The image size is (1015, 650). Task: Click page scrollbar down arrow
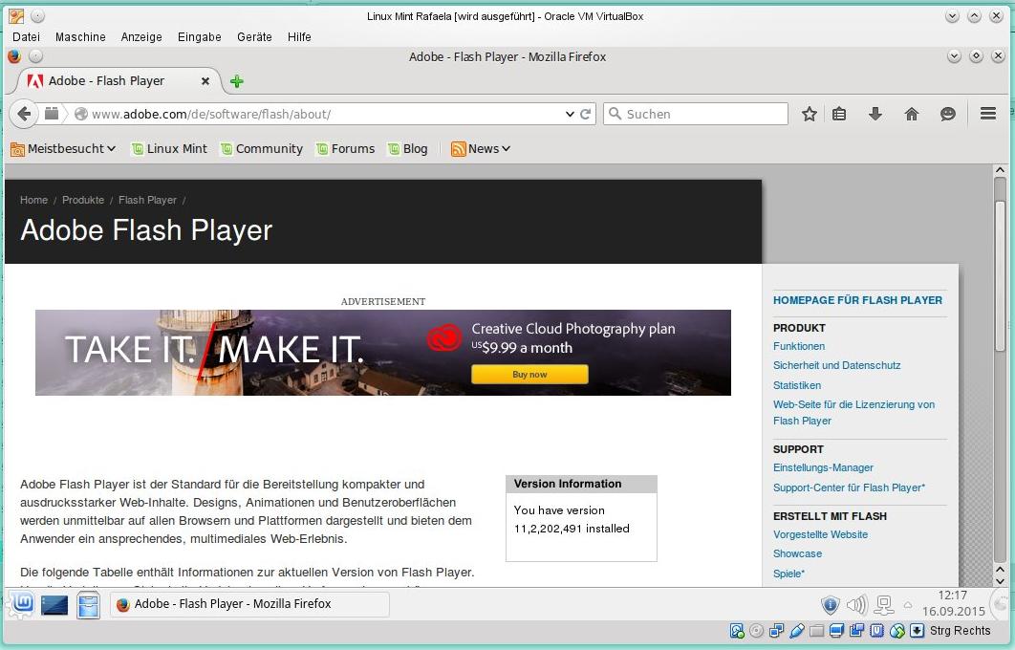[x=1000, y=581]
